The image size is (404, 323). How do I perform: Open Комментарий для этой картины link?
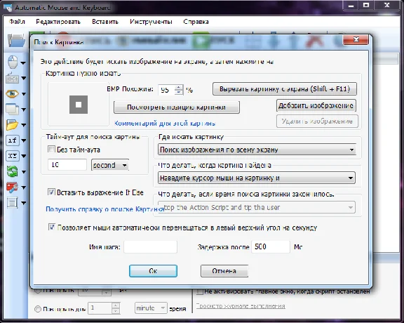[x=165, y=124]
